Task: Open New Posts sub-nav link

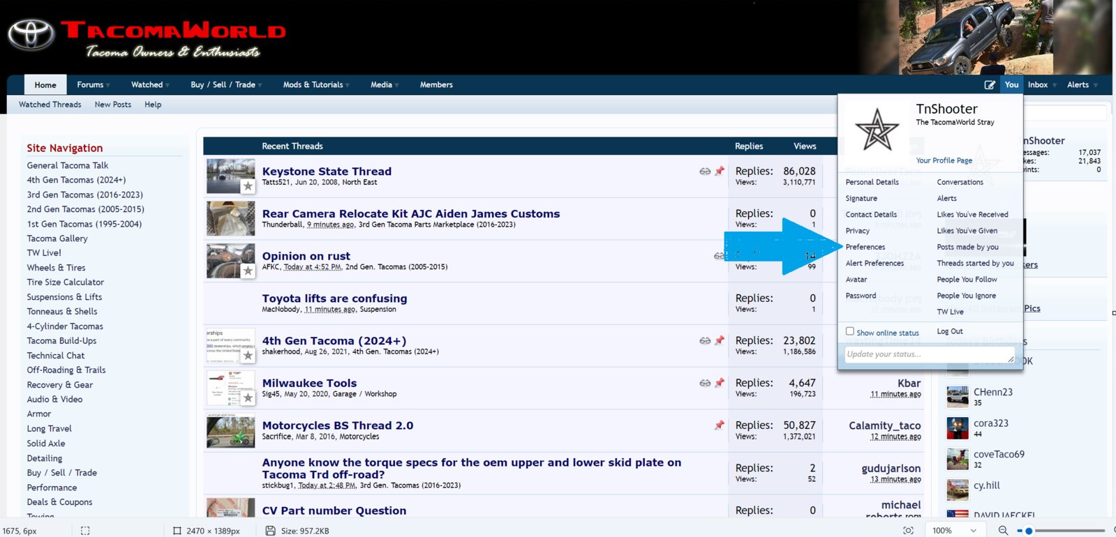Action: (x=113, y=105)
